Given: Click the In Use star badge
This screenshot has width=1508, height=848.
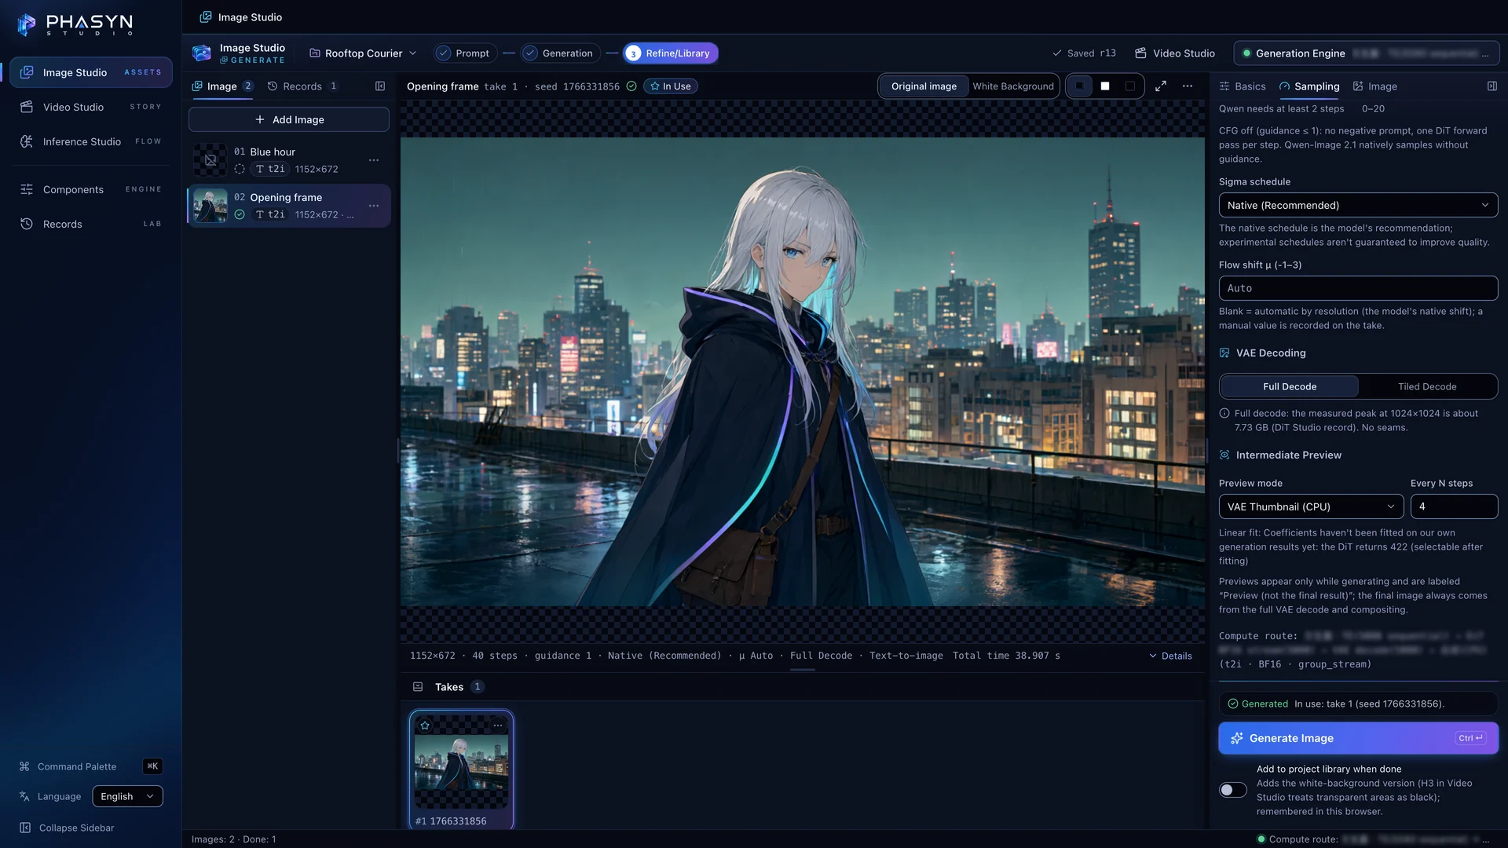Looking at the screenshot, I should [671, 86].
